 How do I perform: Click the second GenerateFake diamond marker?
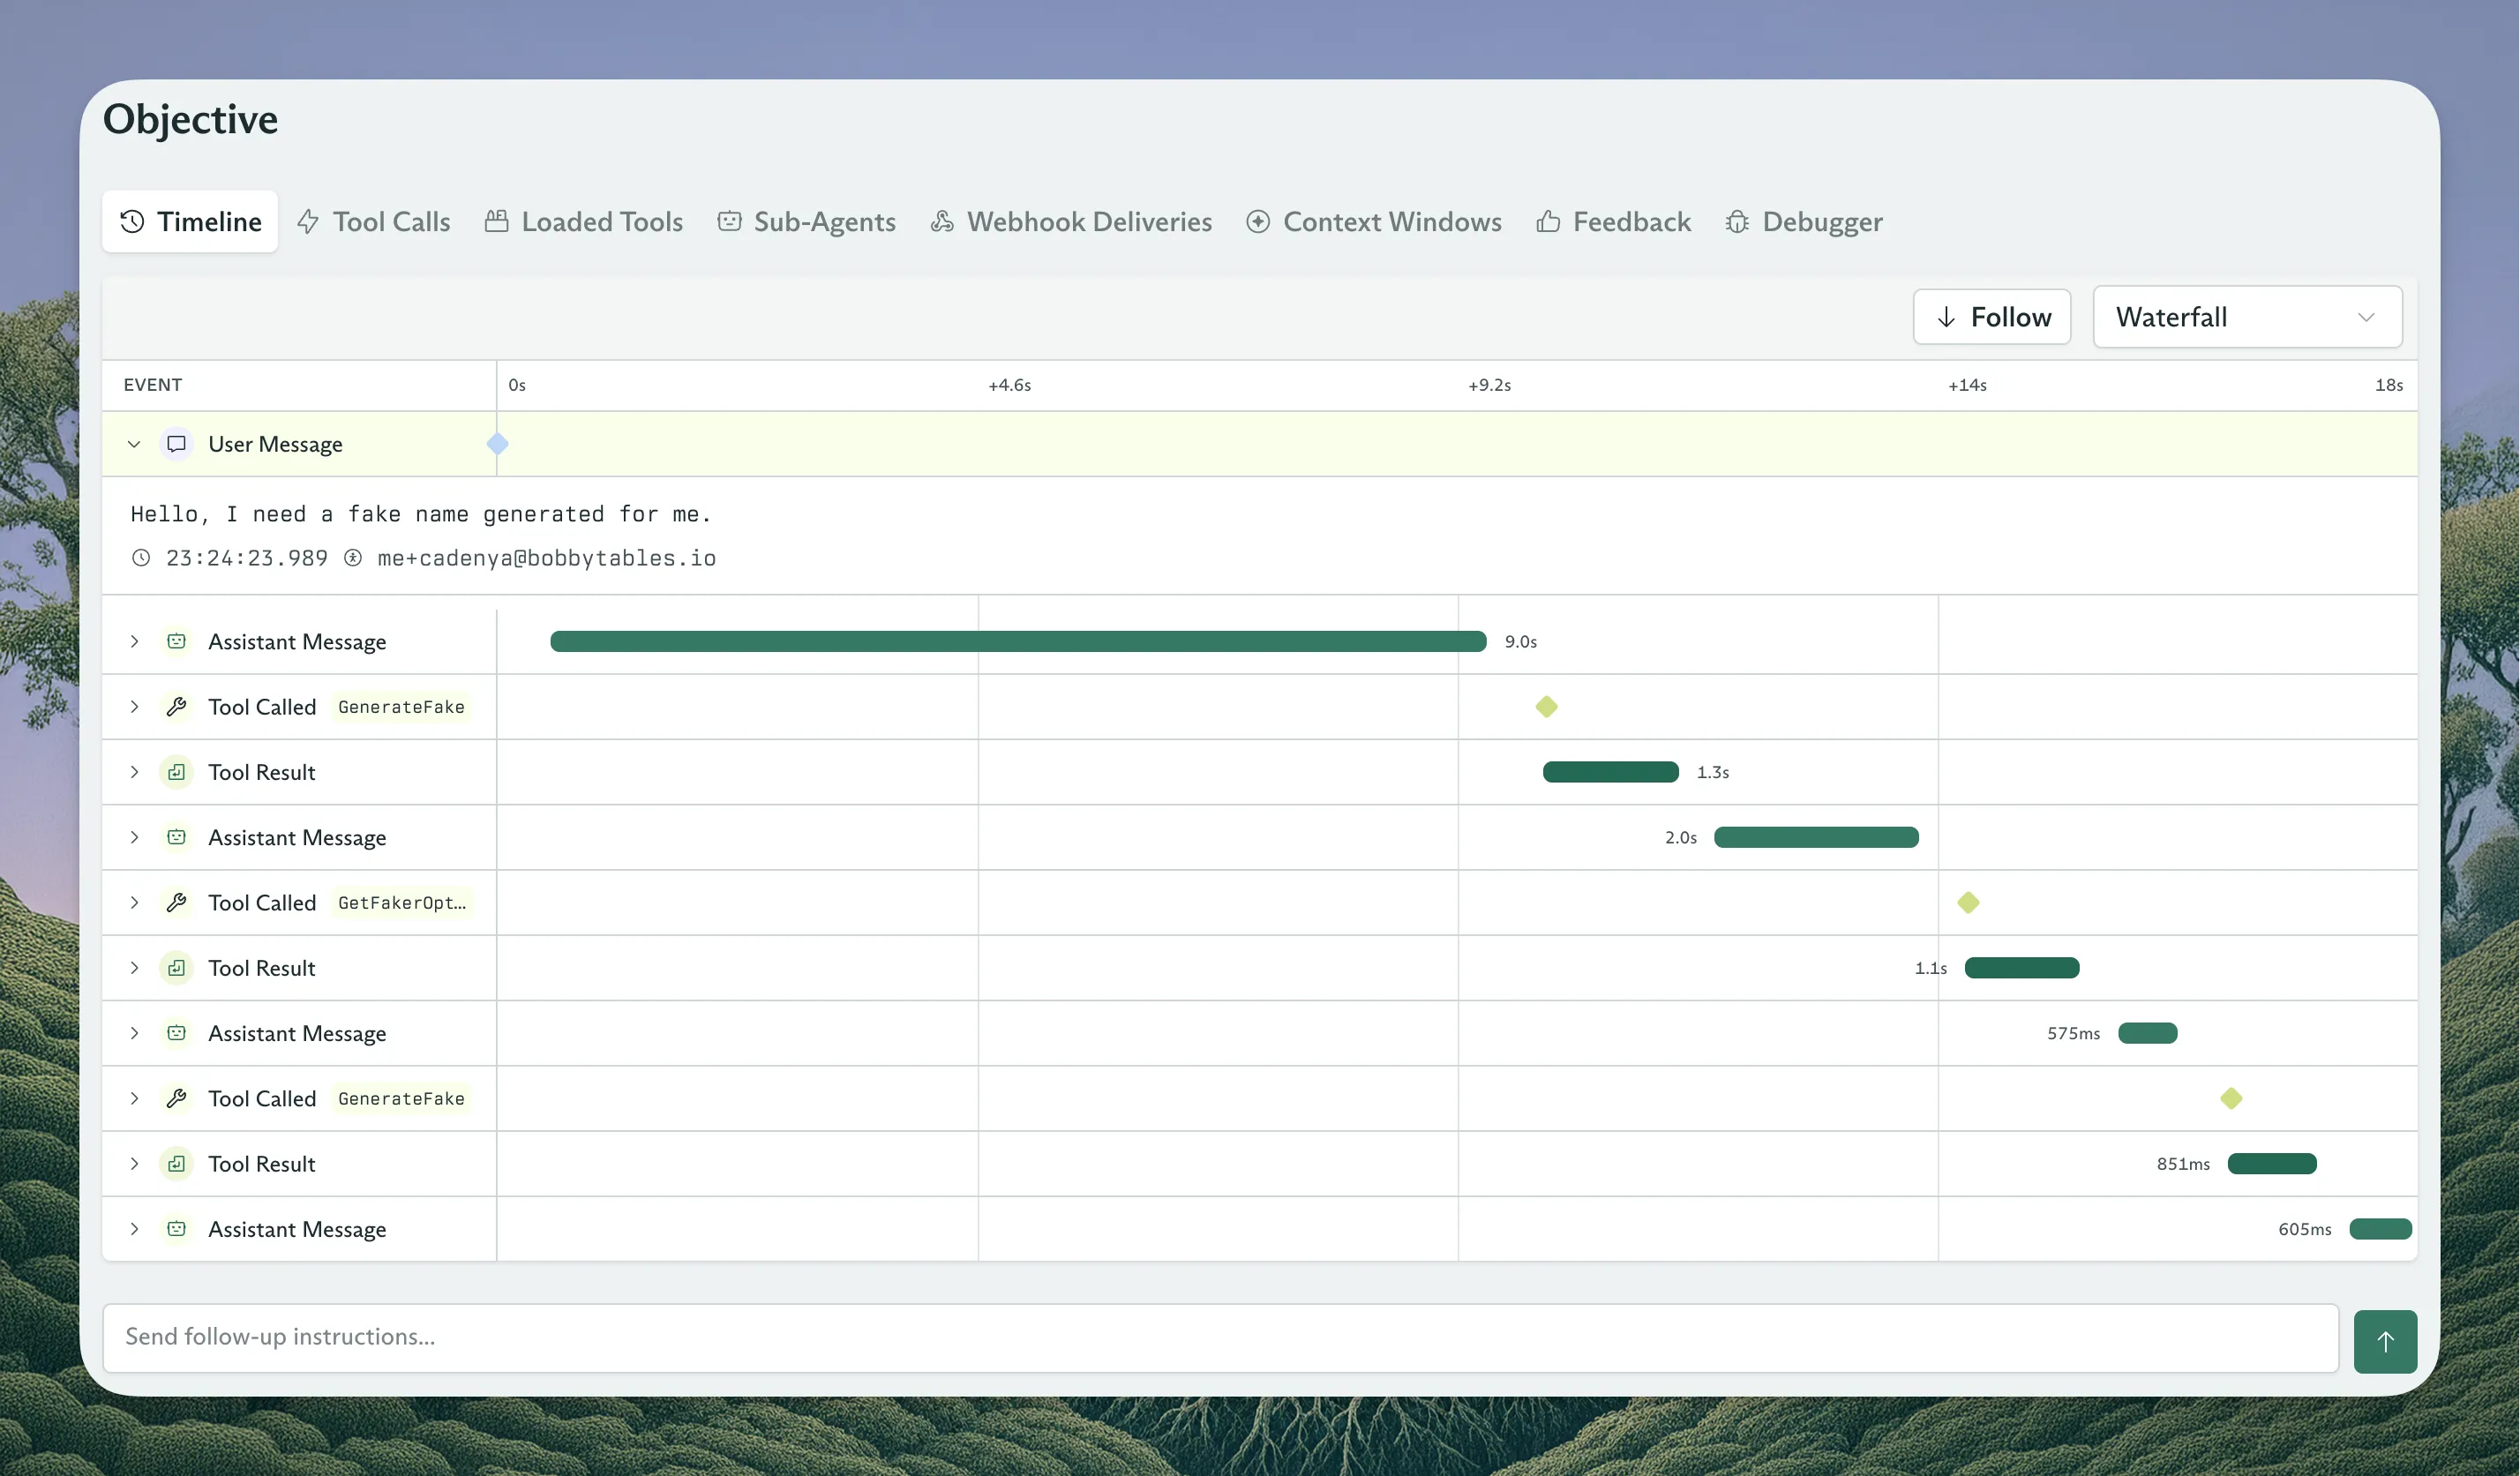[2231, 1099]
